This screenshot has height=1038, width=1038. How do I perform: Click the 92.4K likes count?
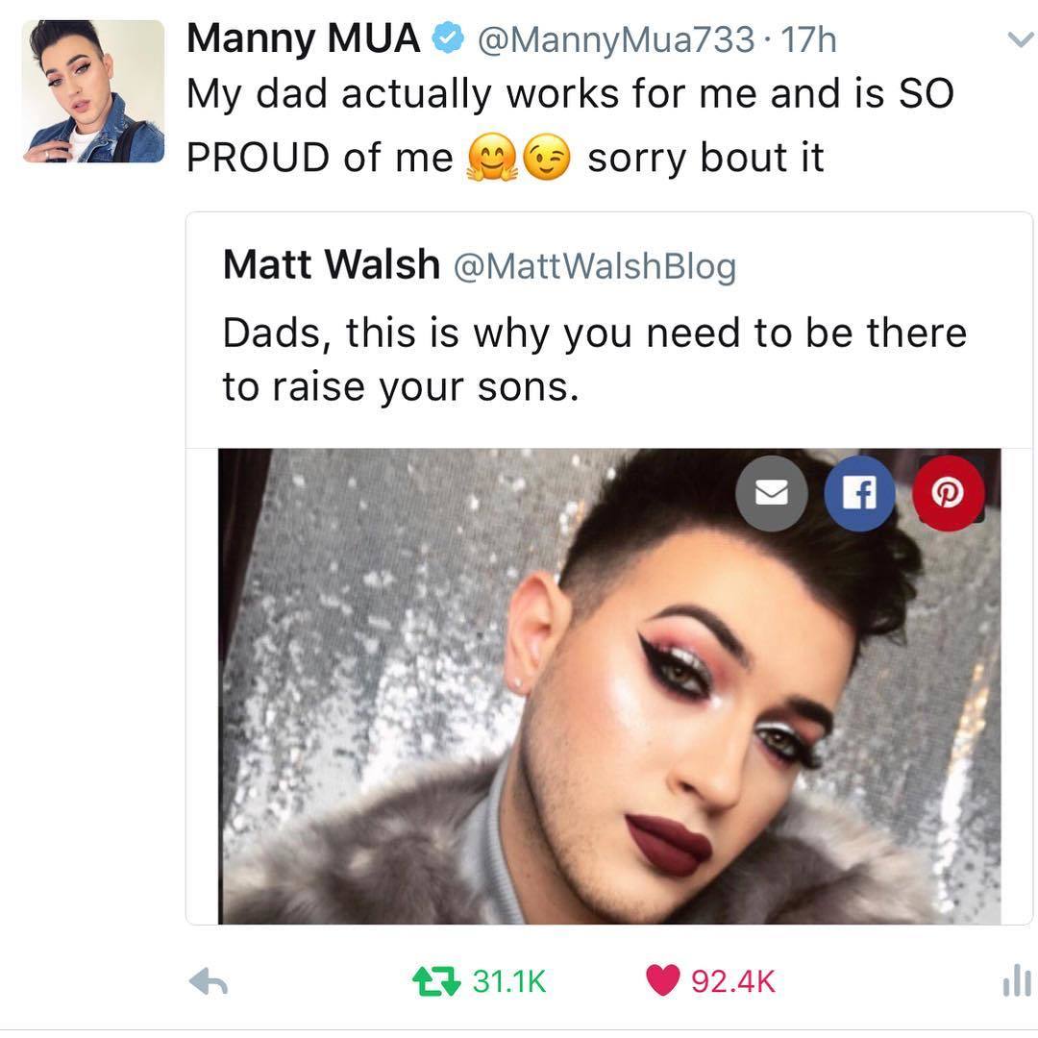pos(732,981)
